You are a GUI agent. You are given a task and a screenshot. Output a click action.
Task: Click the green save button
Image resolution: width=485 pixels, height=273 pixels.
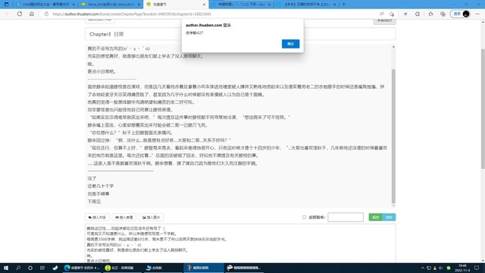pyautogui.click(x=376, y=218)
